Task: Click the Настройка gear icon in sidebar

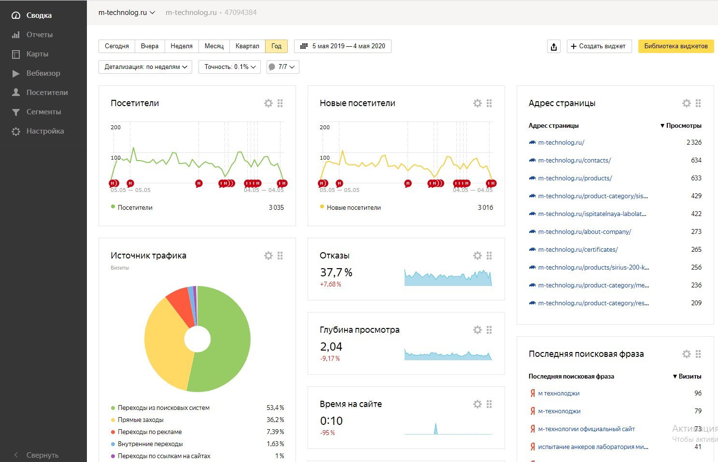Action: [x=16, y=131]
